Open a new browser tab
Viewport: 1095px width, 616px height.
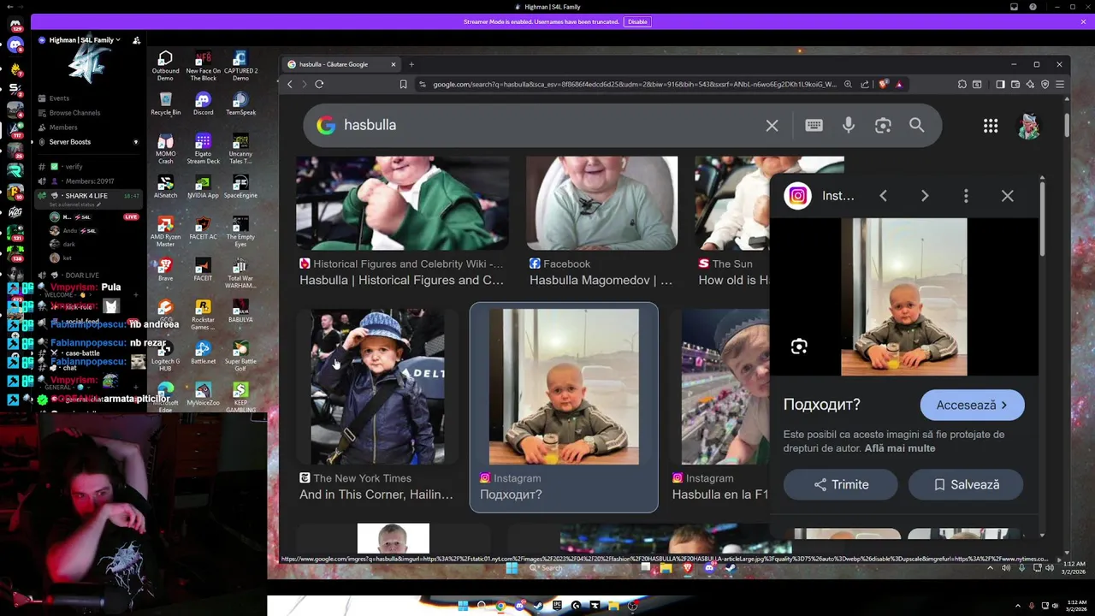[x=411, y=64]
